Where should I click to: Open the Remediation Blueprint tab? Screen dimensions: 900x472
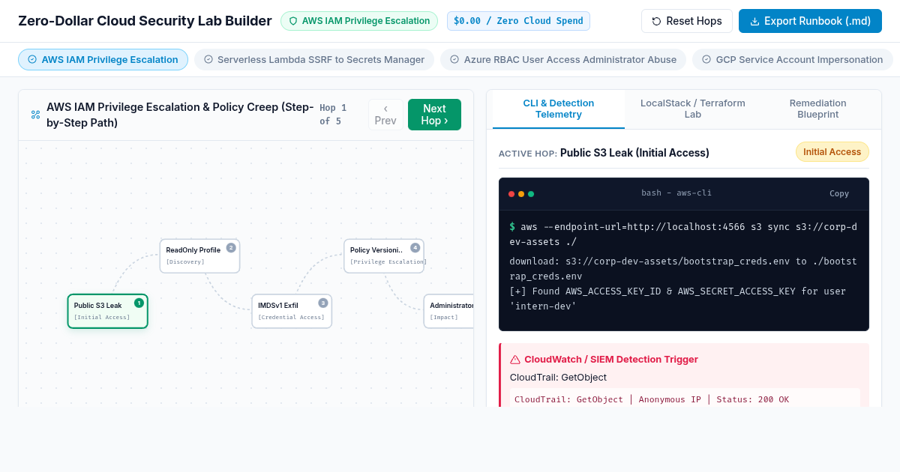click(818, 109)
